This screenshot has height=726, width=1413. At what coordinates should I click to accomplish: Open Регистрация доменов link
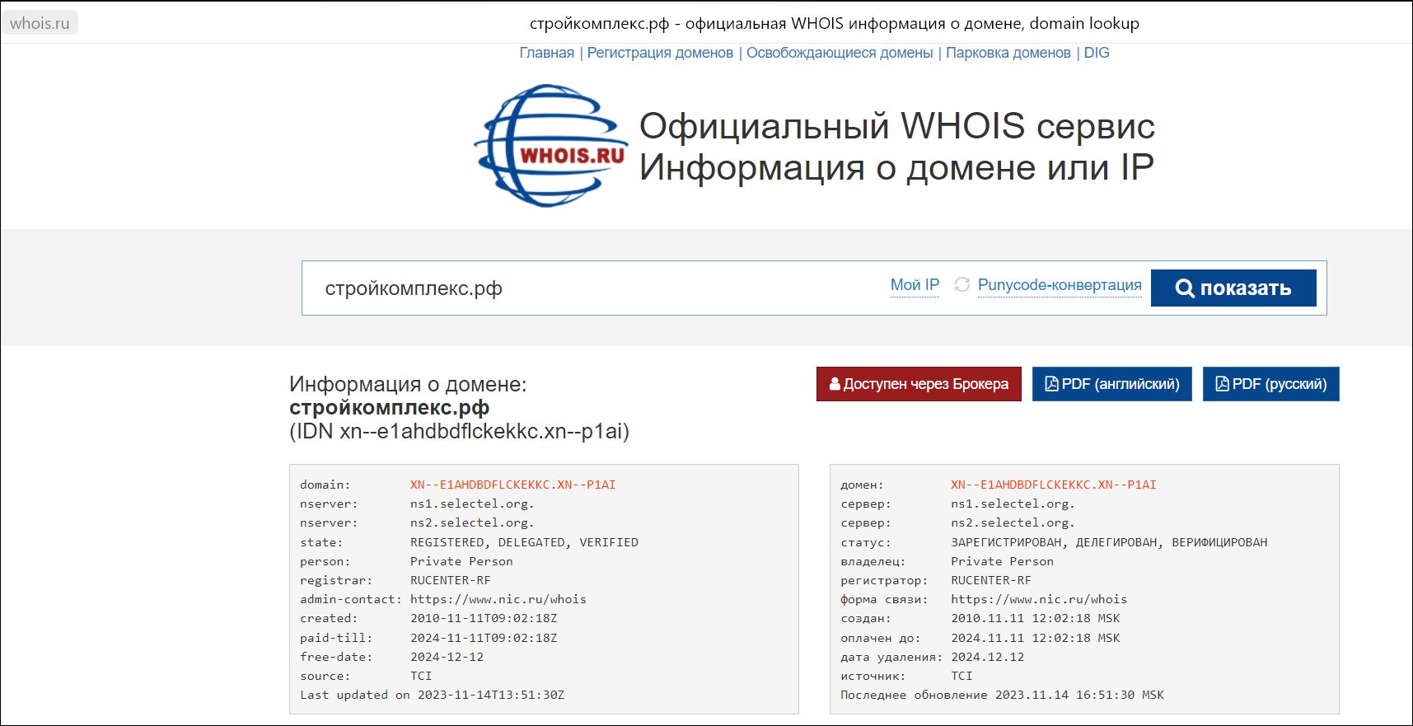[660, 53]
